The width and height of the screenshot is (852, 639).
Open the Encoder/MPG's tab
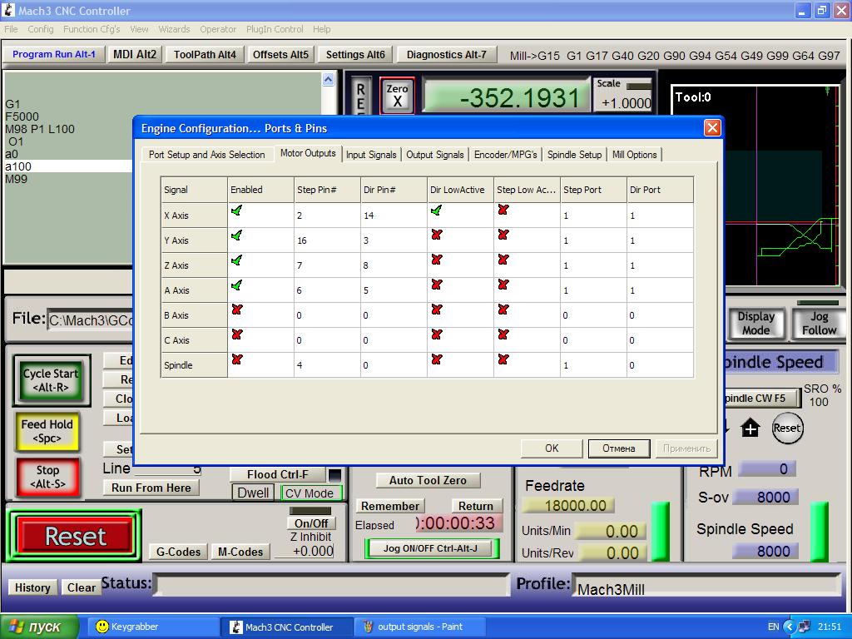click(505, 154)
